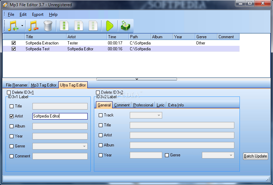
Task: Sort by the Title column header
Action: point(46,37)
